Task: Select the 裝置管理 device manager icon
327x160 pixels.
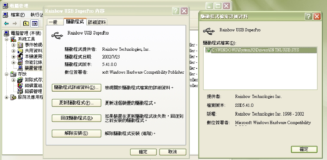Action: click(x=20, y=68)
